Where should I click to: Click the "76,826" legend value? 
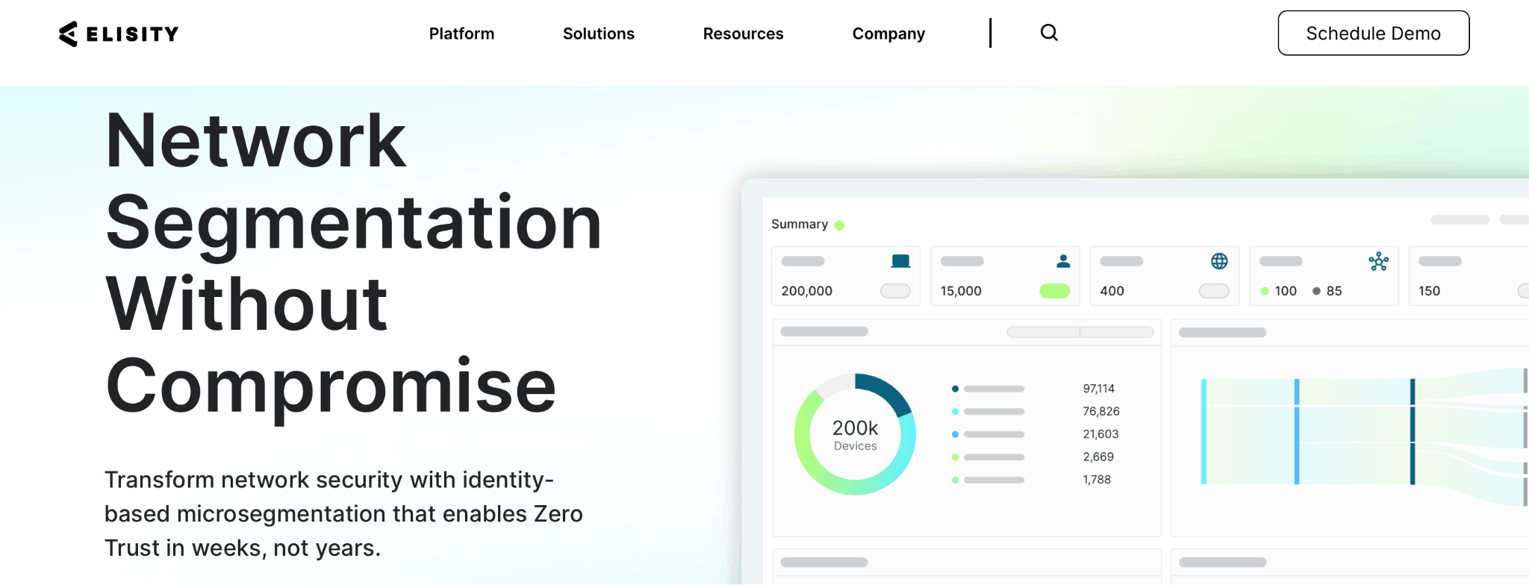pos(1101,411)
